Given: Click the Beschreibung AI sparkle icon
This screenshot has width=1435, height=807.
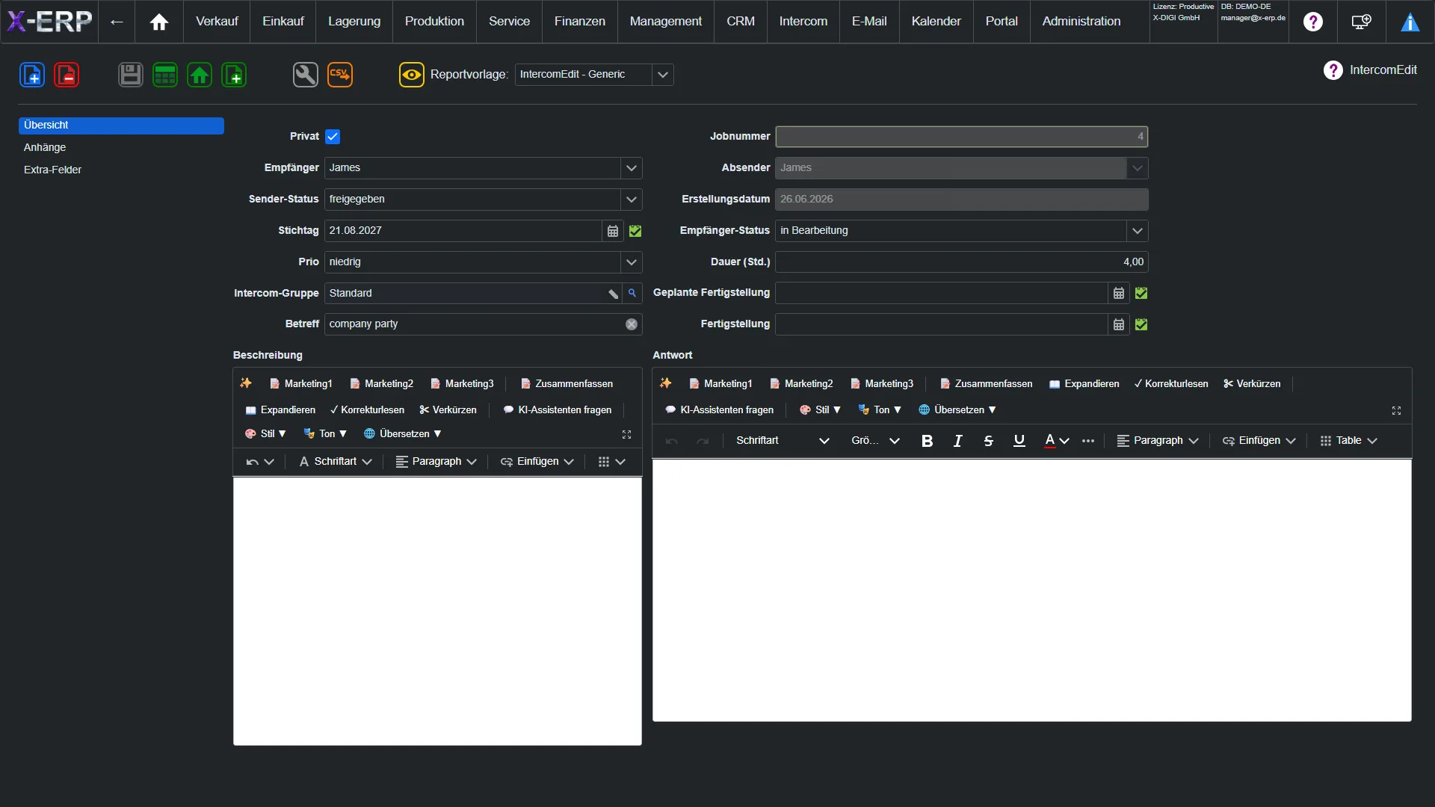Looking at the screenshot, I should pos(246,383).
